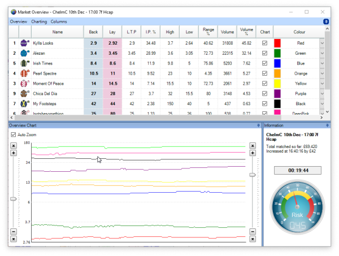Disable the Auto Zoom checkbox
The height and width of the screenshot is (256, 339).
coord(14,134)
